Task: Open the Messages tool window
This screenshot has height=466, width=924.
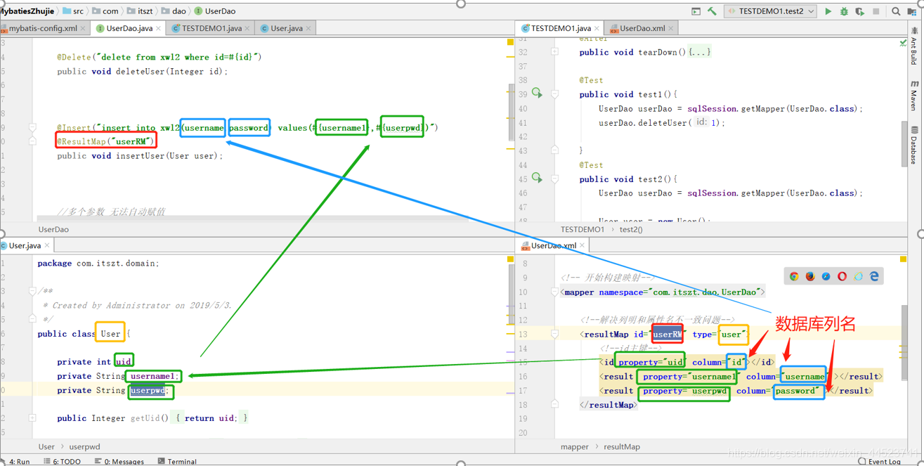Action: coord(119,461)
